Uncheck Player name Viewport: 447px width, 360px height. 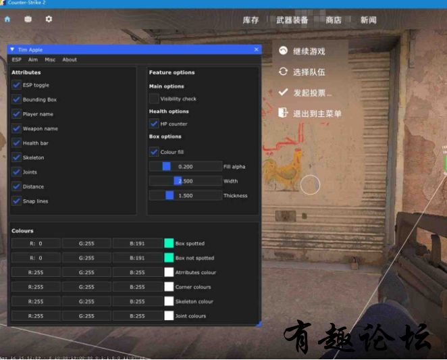[16, 114]
